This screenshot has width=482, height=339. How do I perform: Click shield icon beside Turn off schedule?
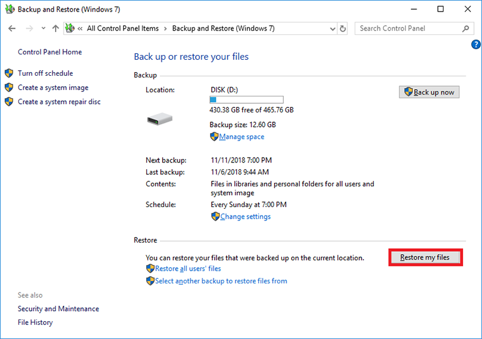9,73
